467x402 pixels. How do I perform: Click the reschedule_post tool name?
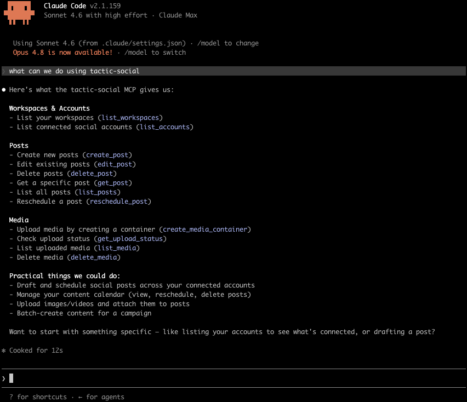tap(118, 202)
